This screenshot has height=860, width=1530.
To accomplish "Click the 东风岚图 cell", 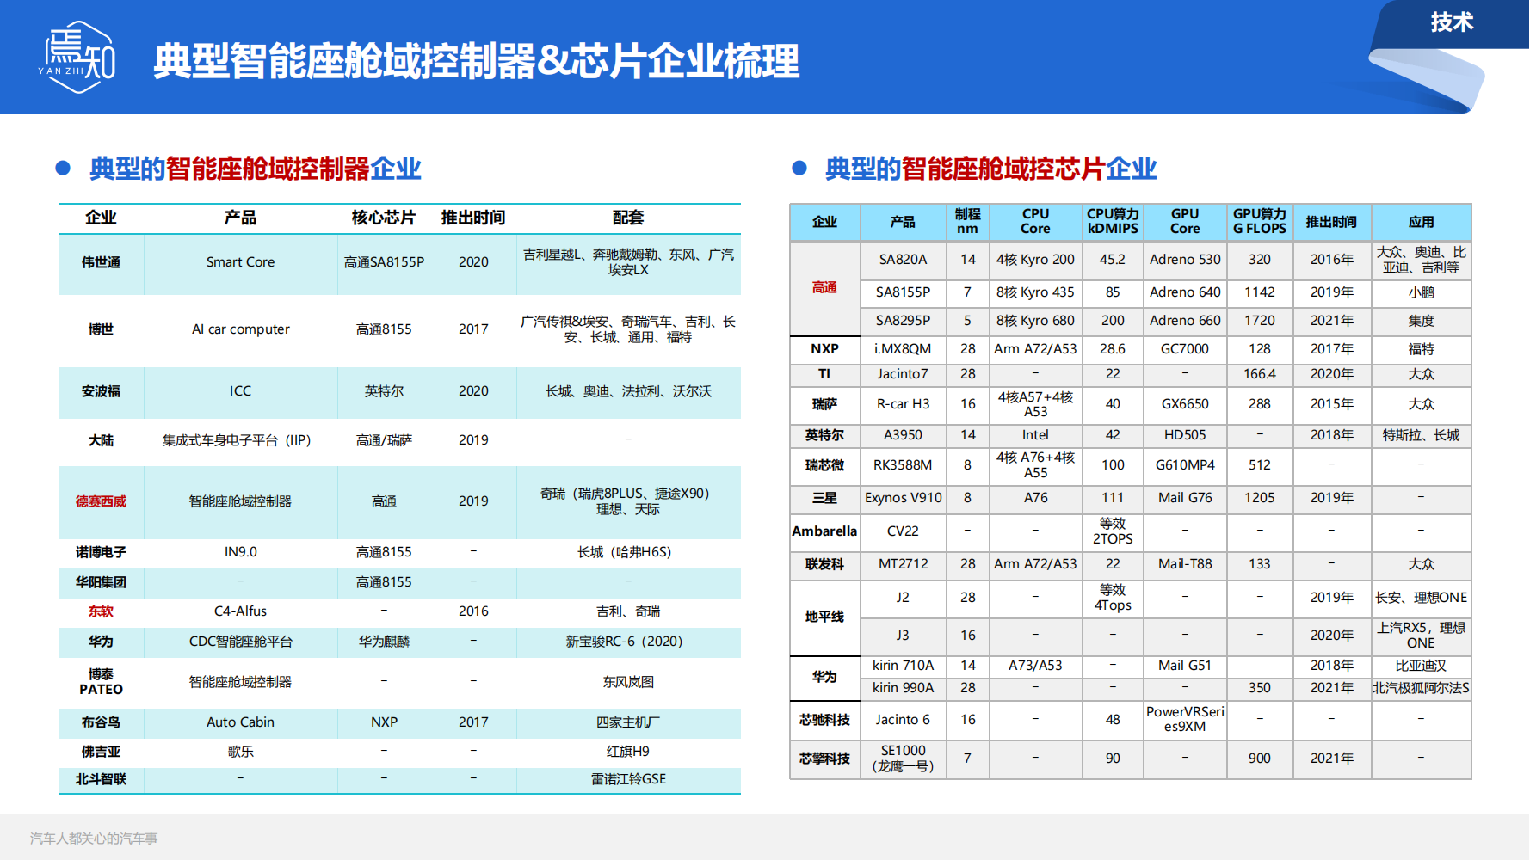I will [x=628, y=682].
